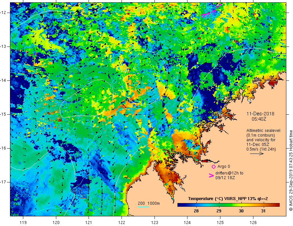This screenshot has height=226, width=293.
Task: Click the '0.5m/s (1kt 24h)' label
Action: (x=261, y=149)
